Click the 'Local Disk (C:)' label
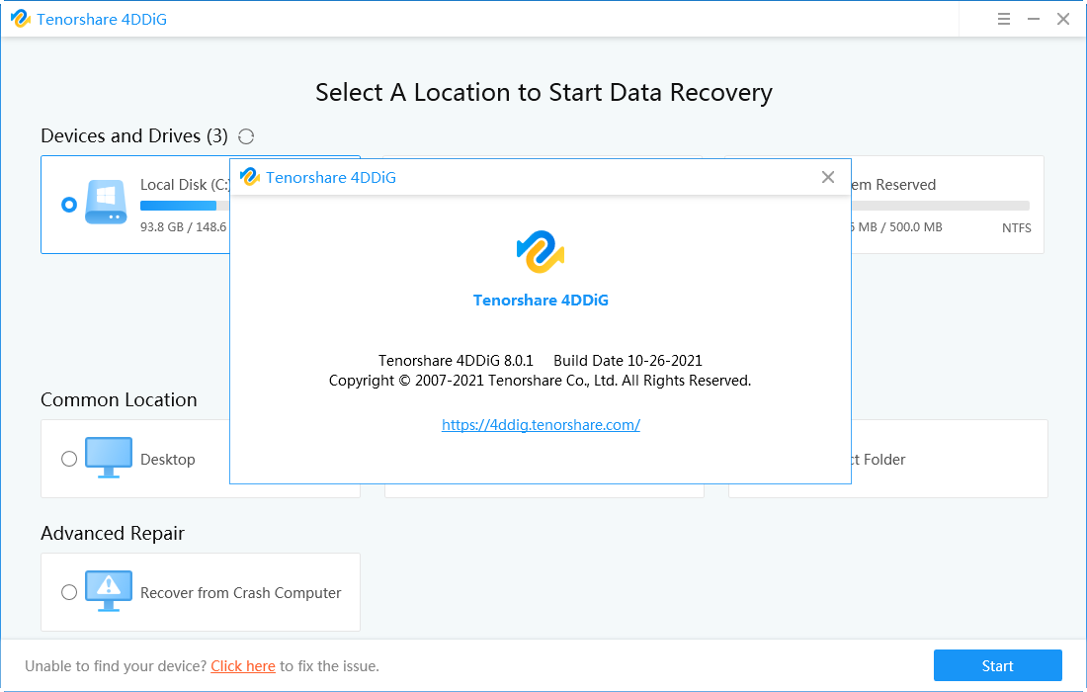Screen dimensions: 1087x692 click(x=185, y=185)
